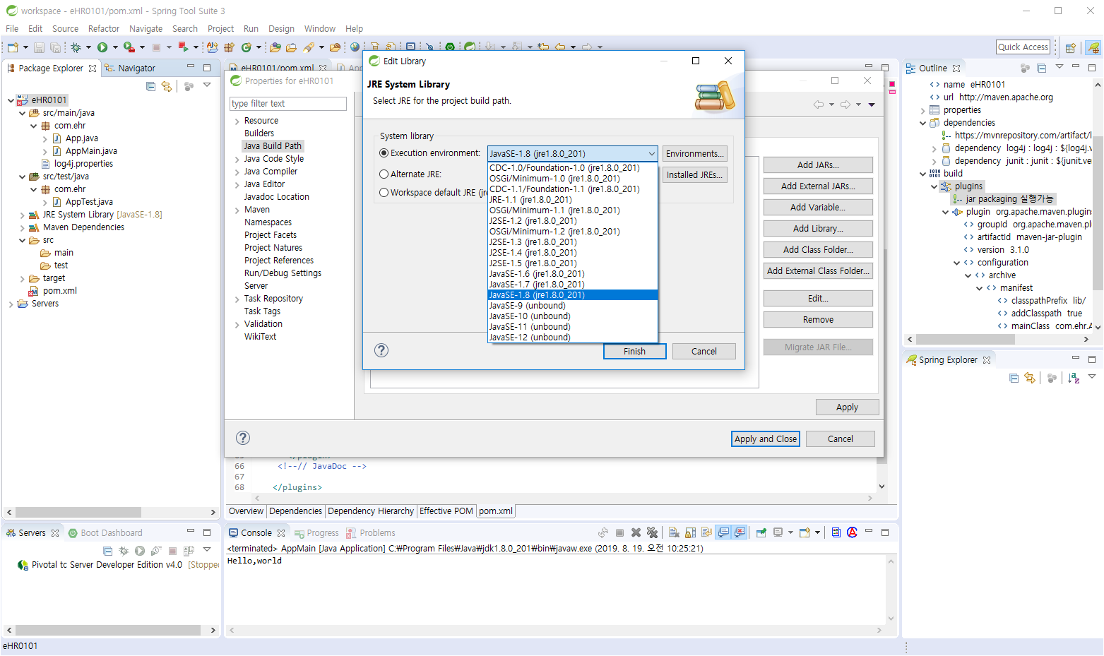This screenshot has width=1104, height=656.
Task: Click the Servers view horizontal scrollbar
Action: point(111,630)
